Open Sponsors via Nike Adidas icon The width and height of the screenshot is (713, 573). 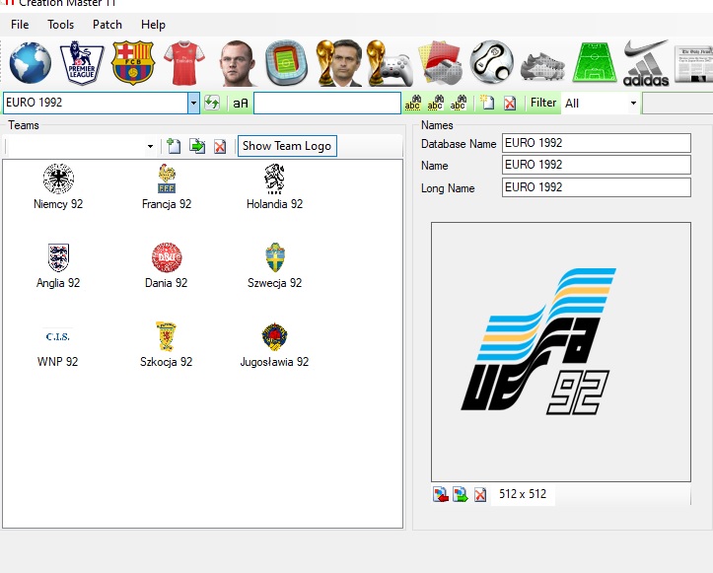[x=646, y=63]
